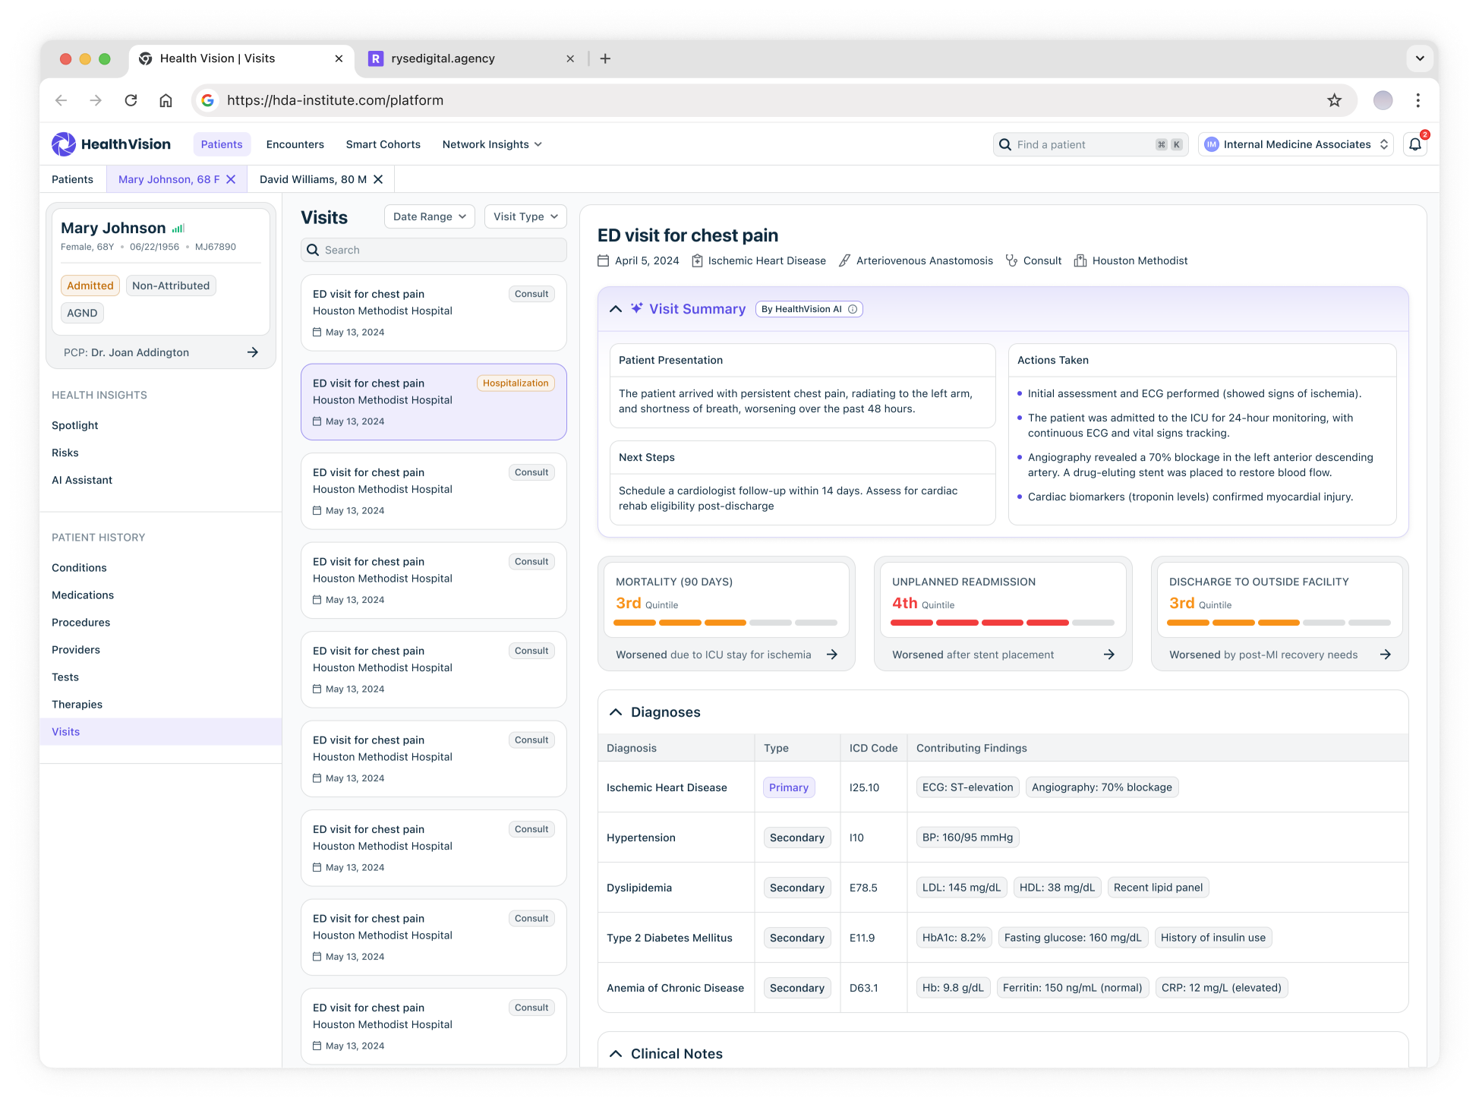Open the Unplanned Readmission details arrow
The width and height of the screenshot is (1479, 1107).
coord(1108,654)
